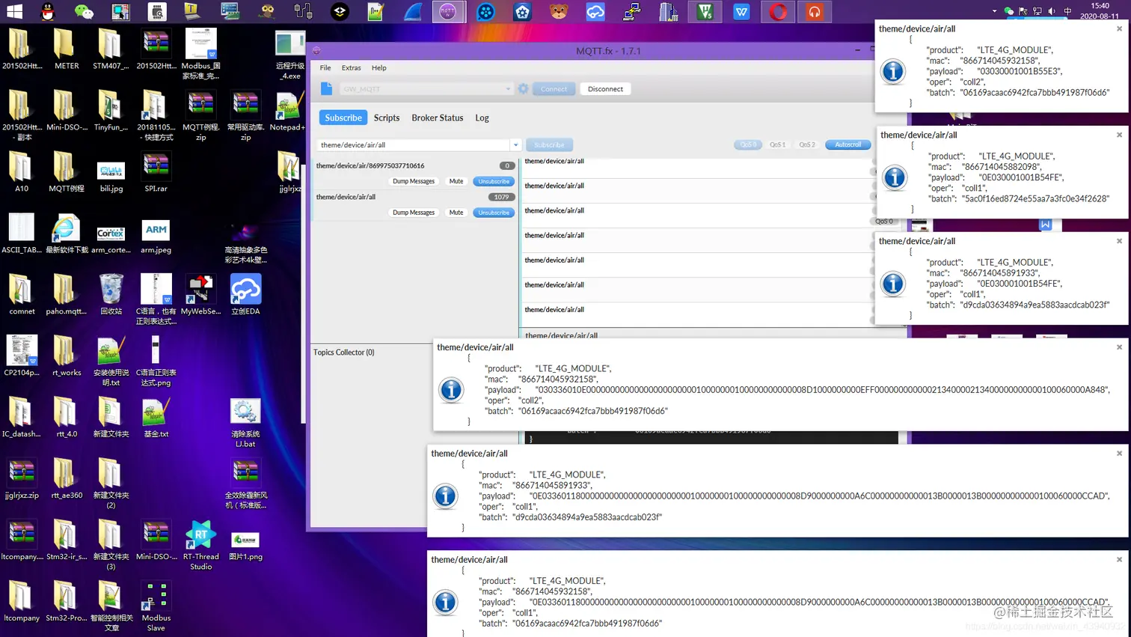Click the MQTT.fx new profile file icon
Image resolution: width=1131 pixels, height=637 pixels.
point(326,88)
